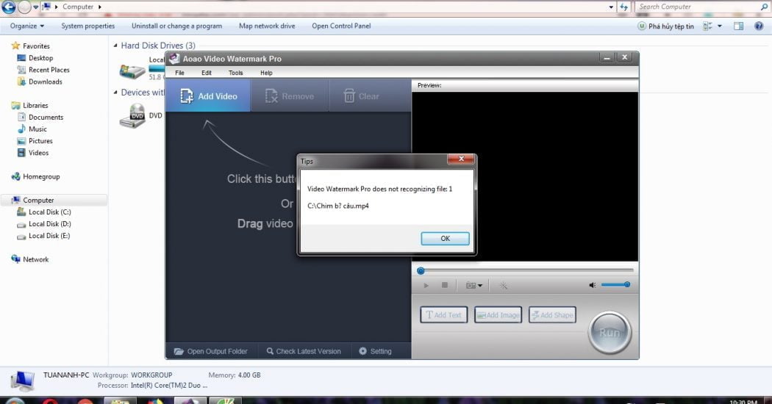The width and height of the screenshot is (772, 404).
Task: Open the Help menu in Aoao Video Watermark
Action: 266,73
